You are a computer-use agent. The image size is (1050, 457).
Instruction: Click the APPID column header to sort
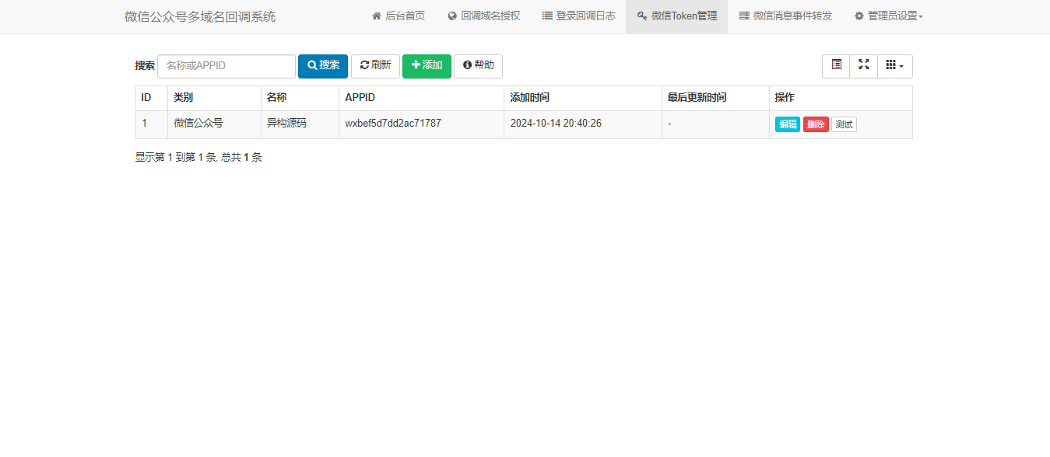[x=360, y=98]
